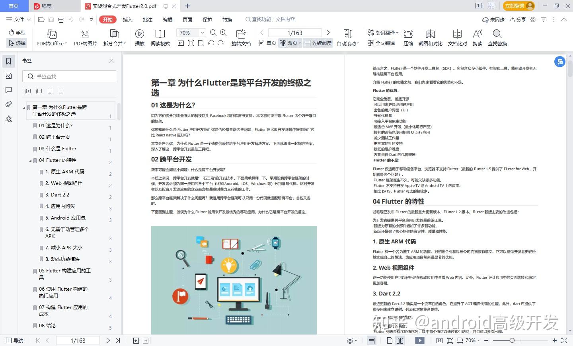Click the bottom zoom slider handle
This screenshot has height=346, width=573.
(x=513, y=340)
